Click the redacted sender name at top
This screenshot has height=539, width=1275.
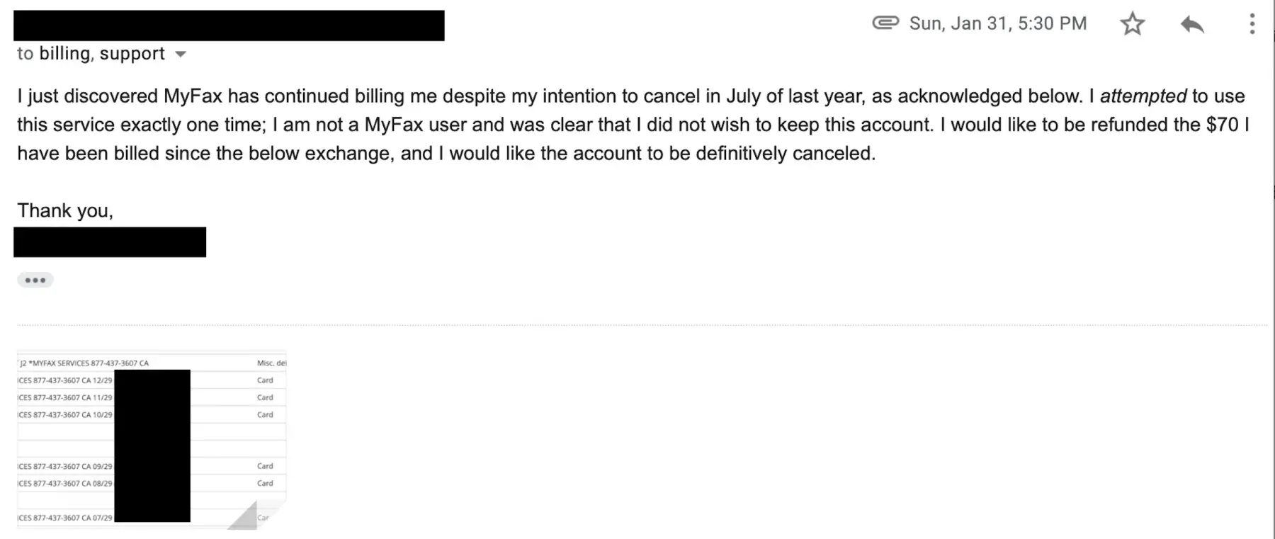229,25
